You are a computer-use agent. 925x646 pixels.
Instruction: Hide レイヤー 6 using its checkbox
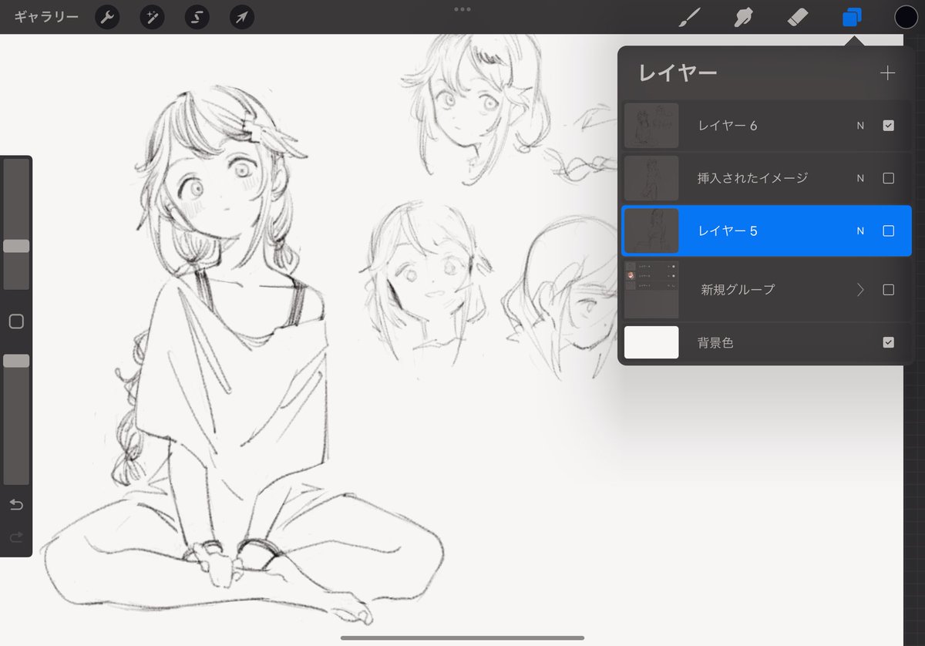pyautogui.click(x=888, y=125)
